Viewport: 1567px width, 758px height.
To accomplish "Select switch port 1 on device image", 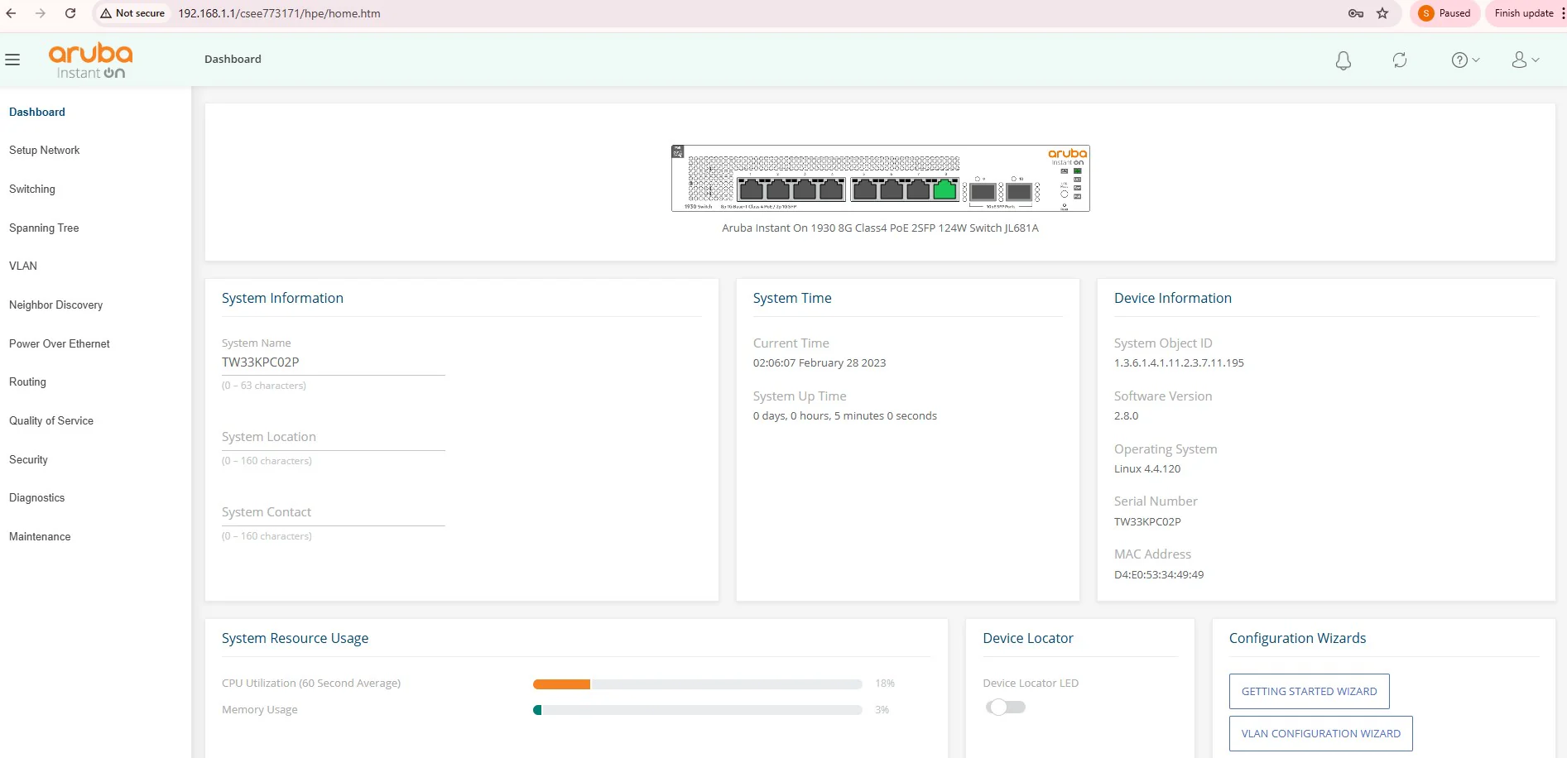I will (x=751, y=189).
